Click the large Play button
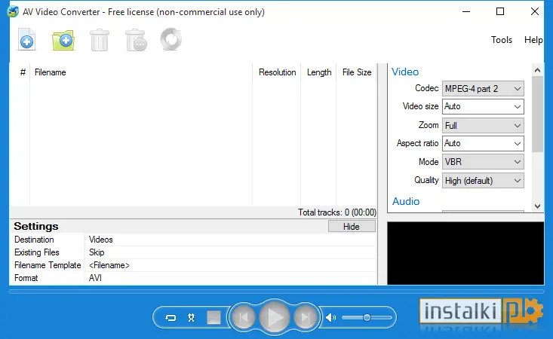This screenshot has height=339, width=553. (x=275, y=317)
